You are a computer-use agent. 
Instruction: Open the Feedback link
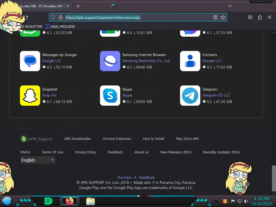point(115,152)
